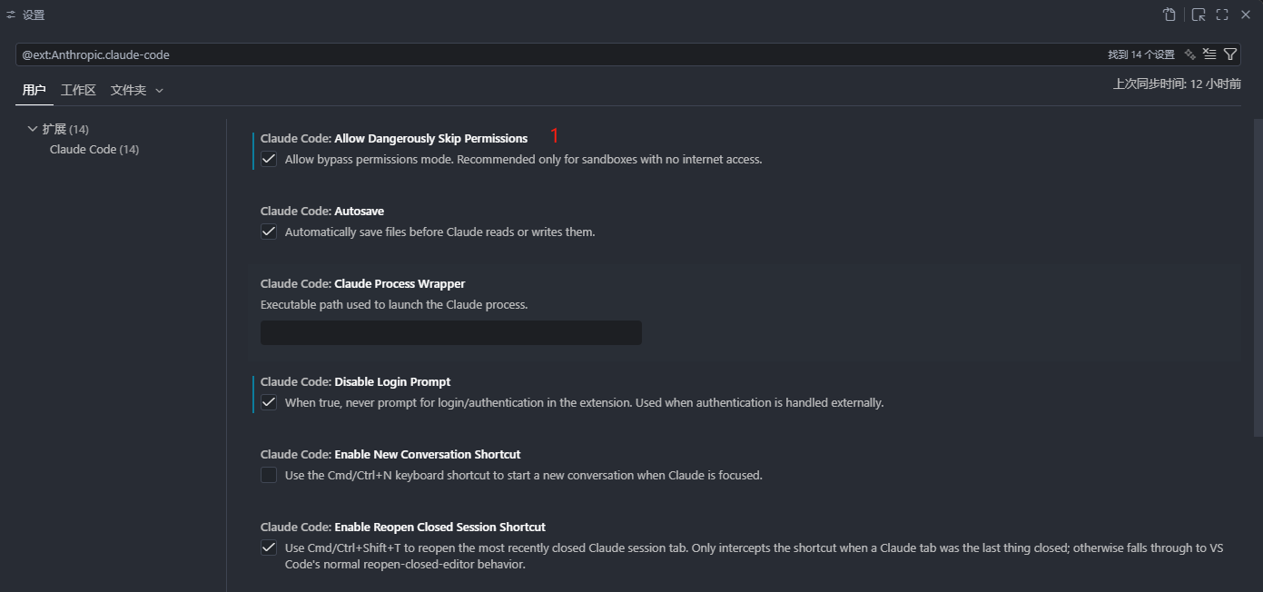The image size is (1263, 592).
Task: Click the 设置 sliders icon in the title
Action: (11, 15)
